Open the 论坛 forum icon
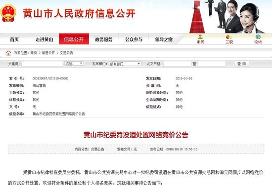Screen dimensions: 272x190 (258, 39)
